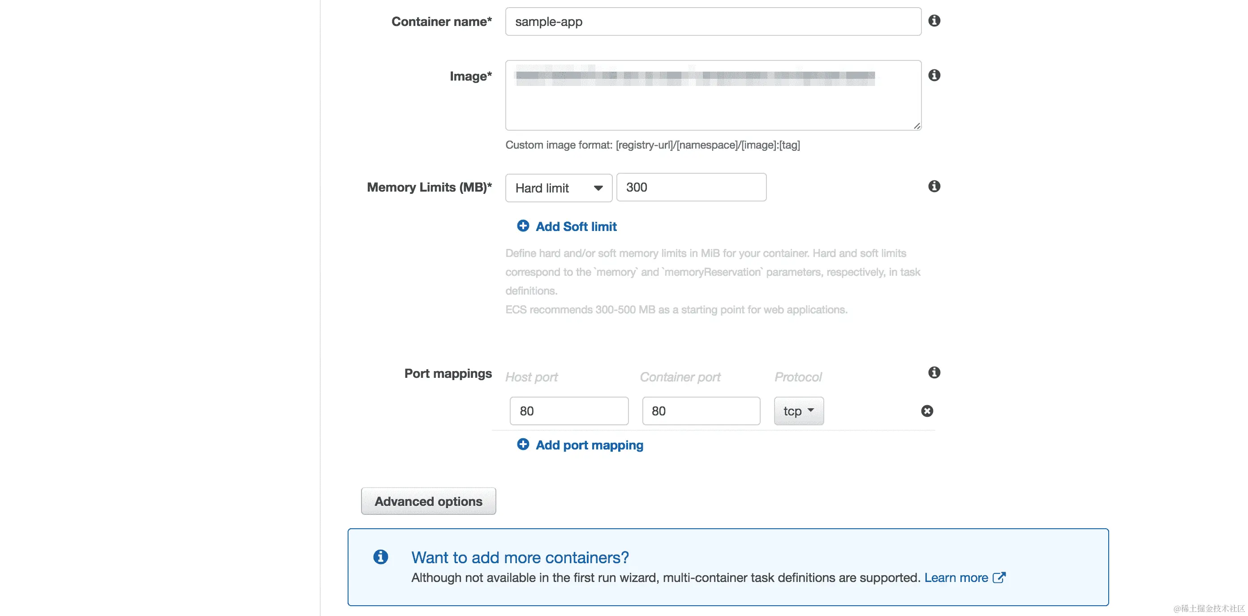Screen dimensions: 1248x616
Task: Click info icon next to Container name
Action: [934, 21]
